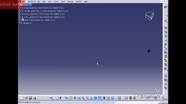Screen dimensions: 186x104
Task: Click the Zoom In magnifier
Action: pos(83,98)
